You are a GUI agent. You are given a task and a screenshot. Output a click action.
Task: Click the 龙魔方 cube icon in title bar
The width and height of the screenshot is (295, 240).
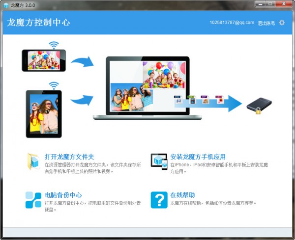click(6, 5)
